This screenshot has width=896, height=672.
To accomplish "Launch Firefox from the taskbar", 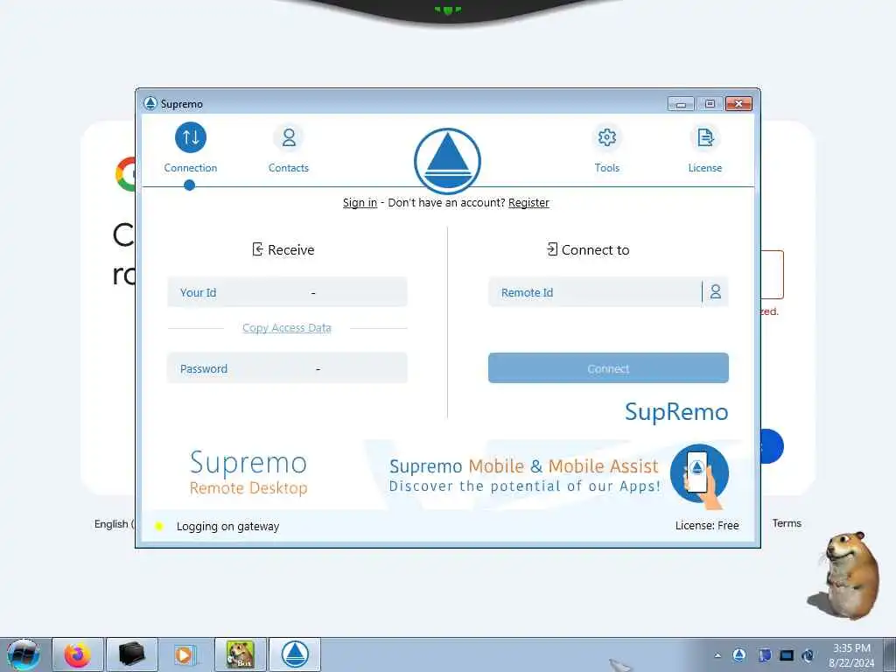I will pos(77,654).
